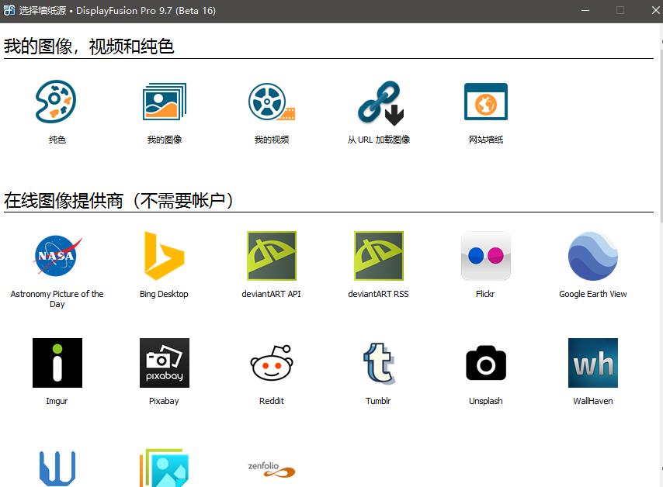Select the zenfolio provider at the bottom
Image resolution: width=663 pixels, height=487 pixels.
tap(271, 468)
